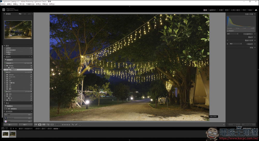Viewport: 259px width, 141px height.
Task: Click the draw face region icon
Action: click(x=80, y=125)
